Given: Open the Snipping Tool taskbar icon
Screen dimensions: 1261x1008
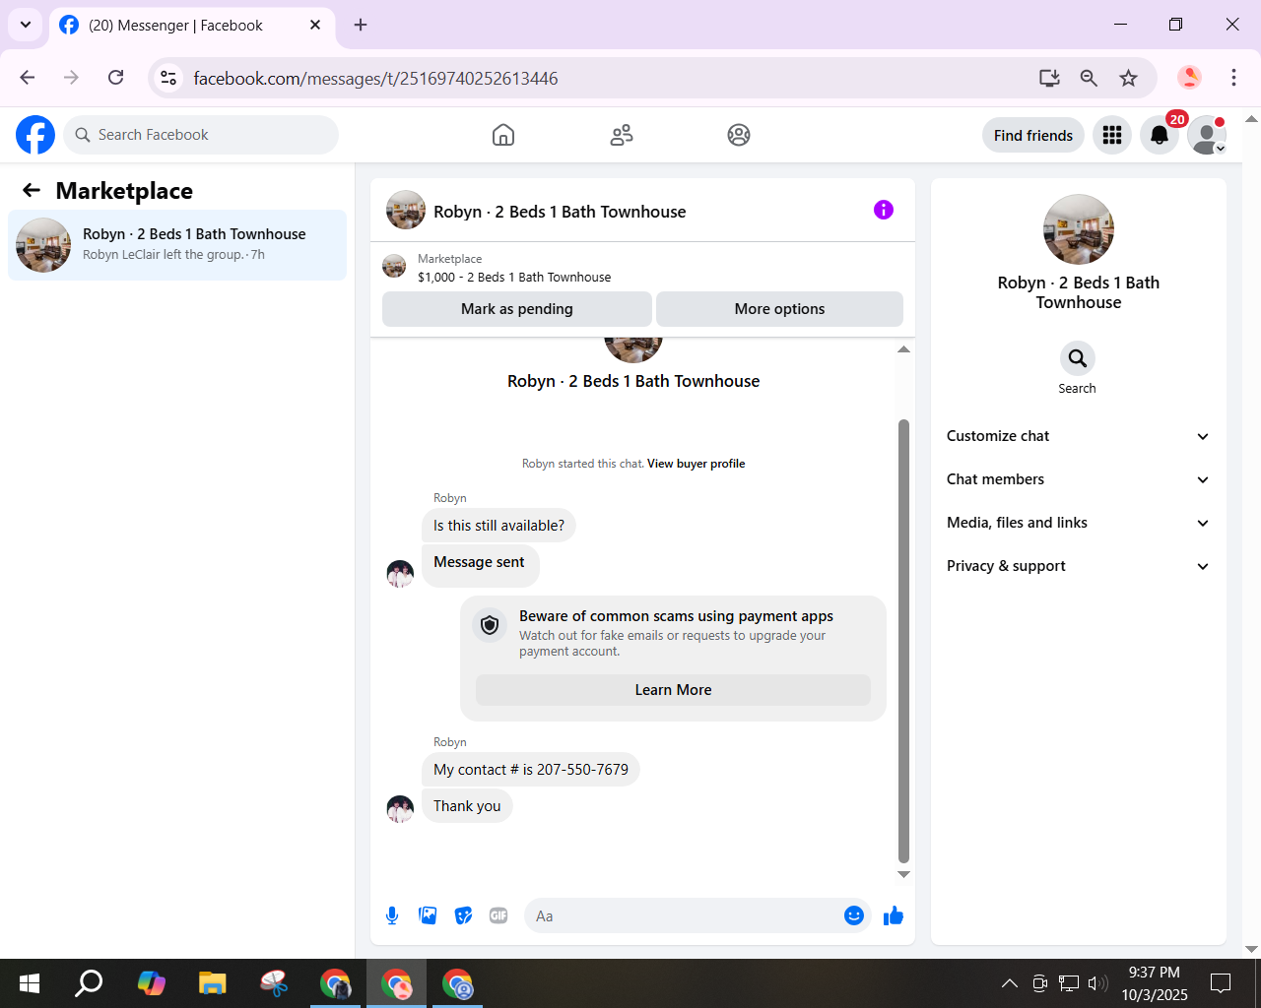Looking at the screenshot, I should (x=274, y=983).
